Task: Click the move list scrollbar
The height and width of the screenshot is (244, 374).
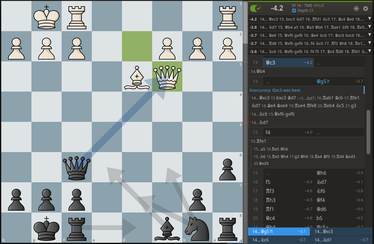Action: tap(368, 132)
